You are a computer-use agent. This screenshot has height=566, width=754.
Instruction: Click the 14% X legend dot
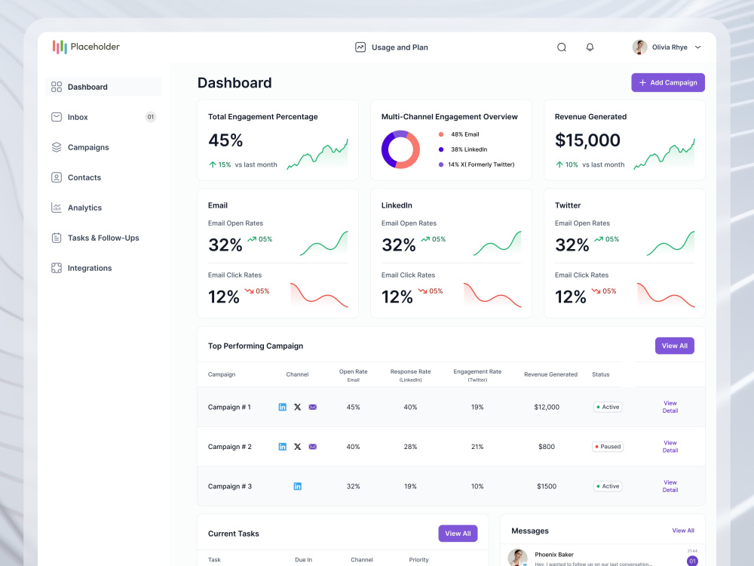pos(441,165)
